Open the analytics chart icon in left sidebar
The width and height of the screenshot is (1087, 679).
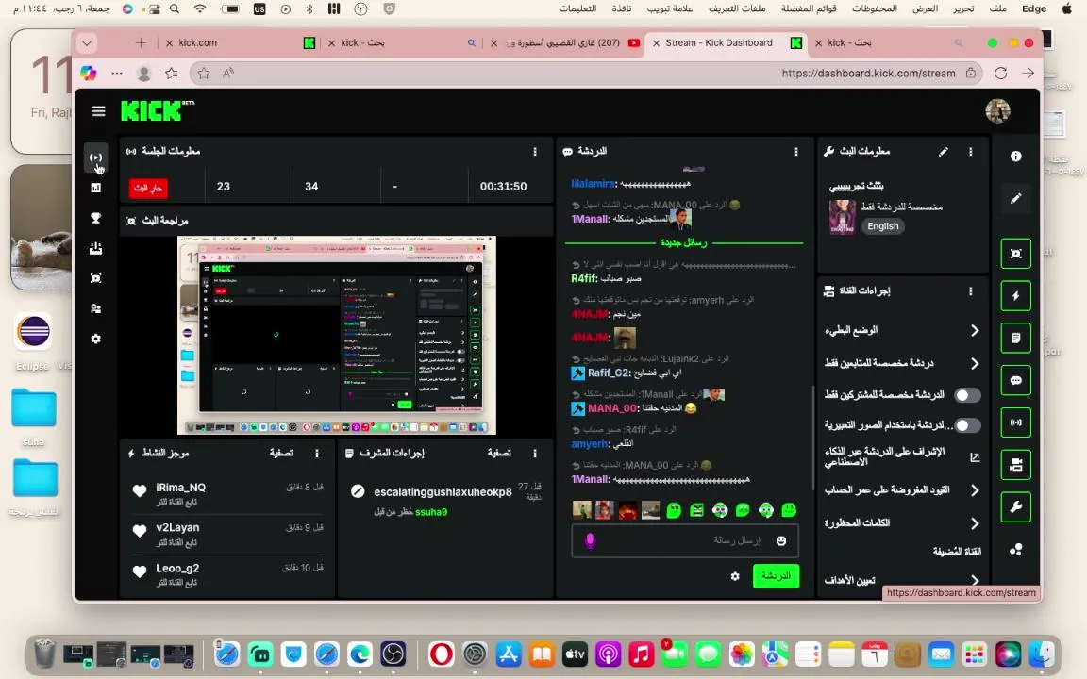(95, 188)
